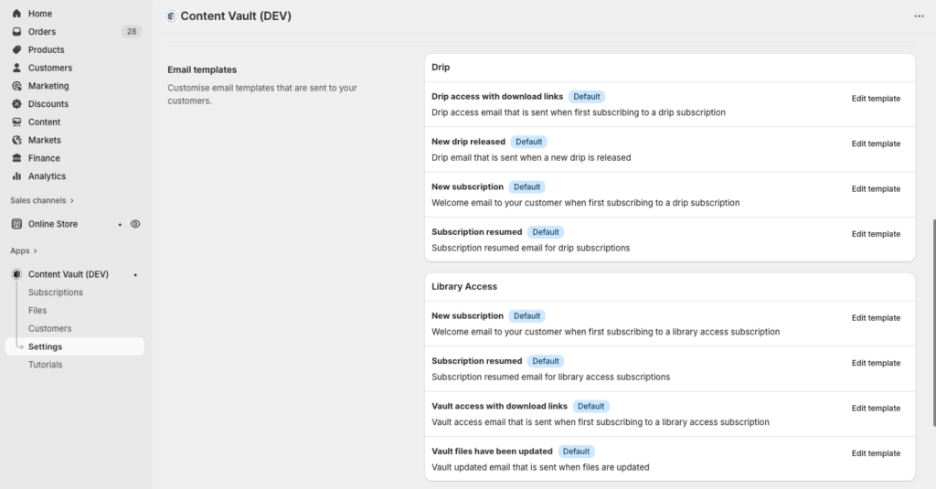Edit template for Library Access Subscription resumed
Image resolution: width=936 pixels, height=489 pixels.
(876, 363)
